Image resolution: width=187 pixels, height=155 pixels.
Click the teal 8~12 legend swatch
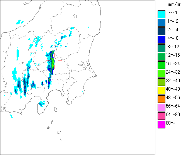(x=161, y=48)
